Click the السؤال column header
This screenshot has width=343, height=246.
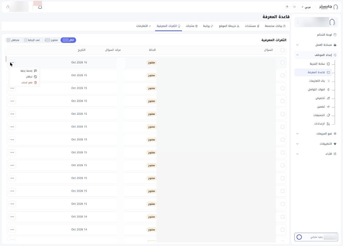point(268,50)
